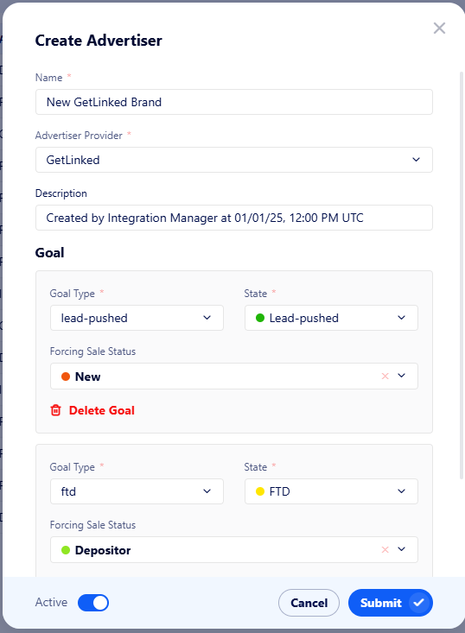465x633 pixels.
Task: Clear the New forcing sale status
Action: (x=385, y=376)
